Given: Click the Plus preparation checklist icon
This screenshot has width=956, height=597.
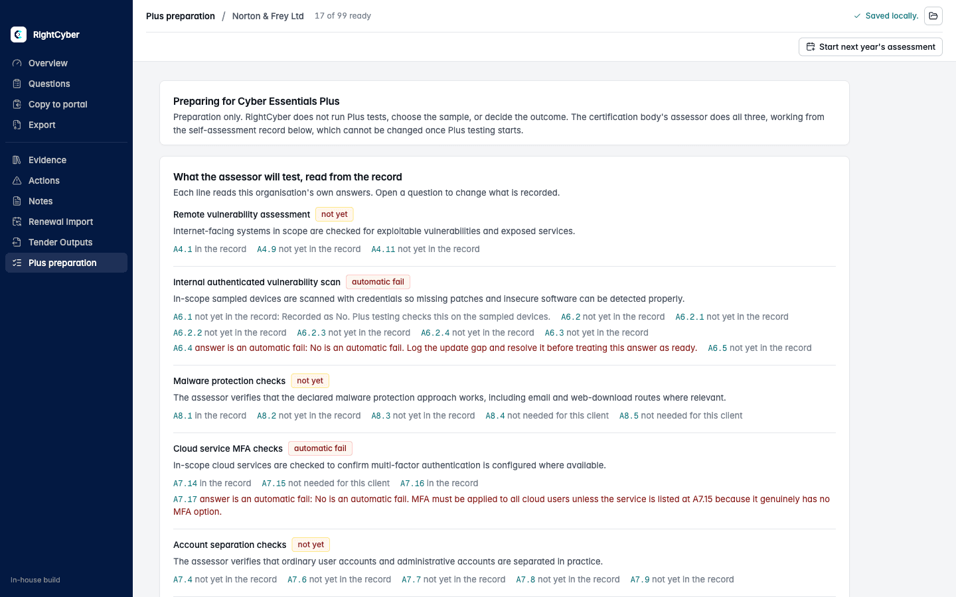Looking at the screenshot, I should [17, 263].
